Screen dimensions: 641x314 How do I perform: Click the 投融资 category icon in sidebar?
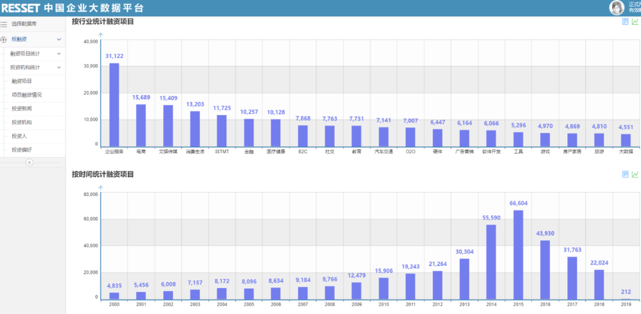tap(4, 40)
